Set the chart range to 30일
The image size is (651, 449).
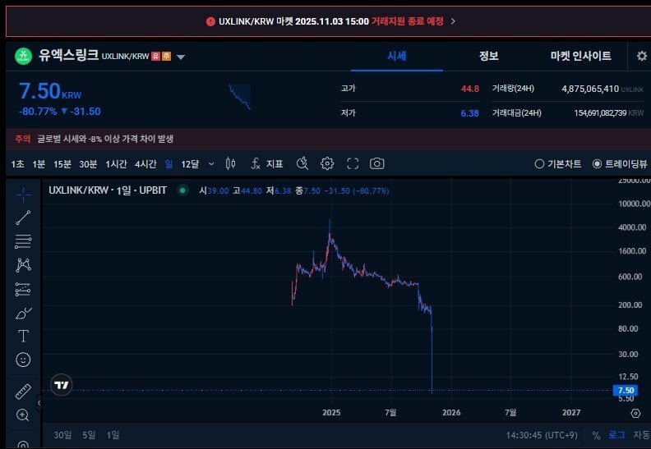[62, 435]
